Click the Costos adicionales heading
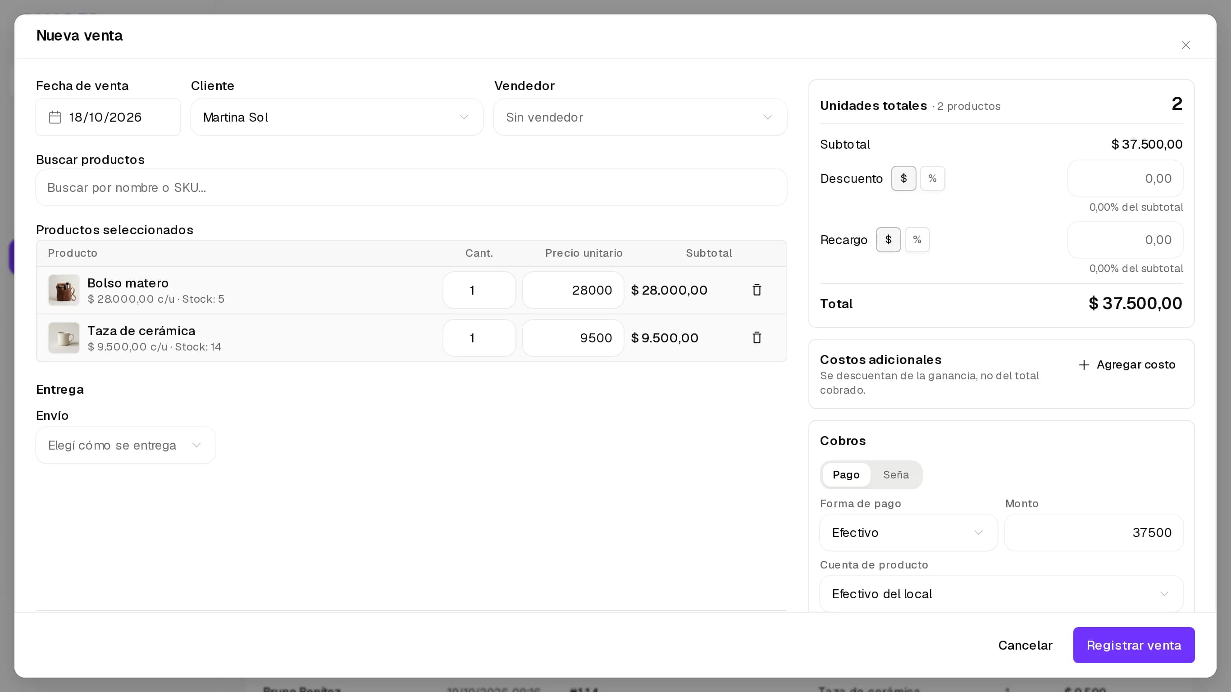The image size is (1231, 692). [880, 360]
